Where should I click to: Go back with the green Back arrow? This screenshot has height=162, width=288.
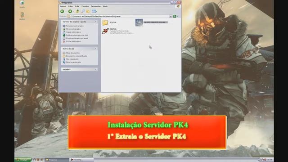pos(62,11)
